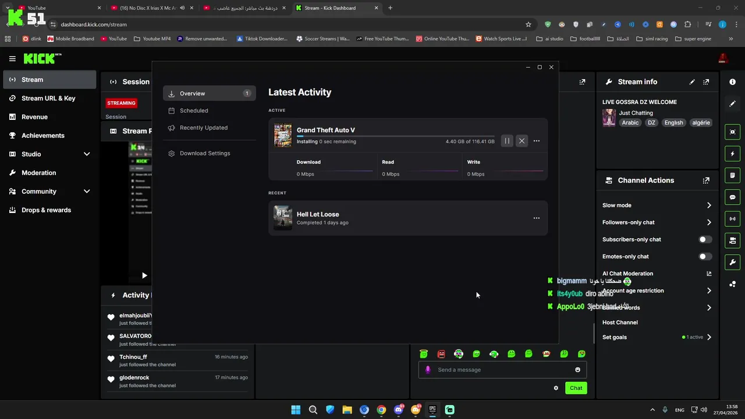The image size is (745, 419).
Task: Click the English stream tag
Action: 673,123
